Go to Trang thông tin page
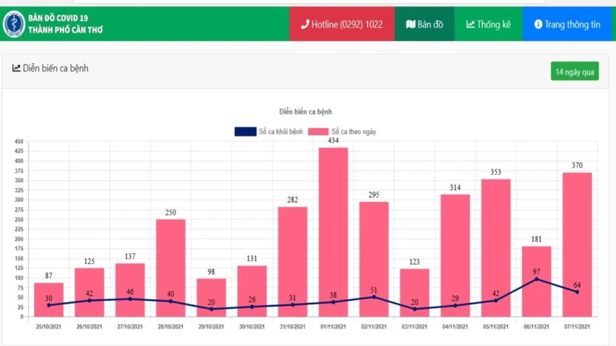 568,25
